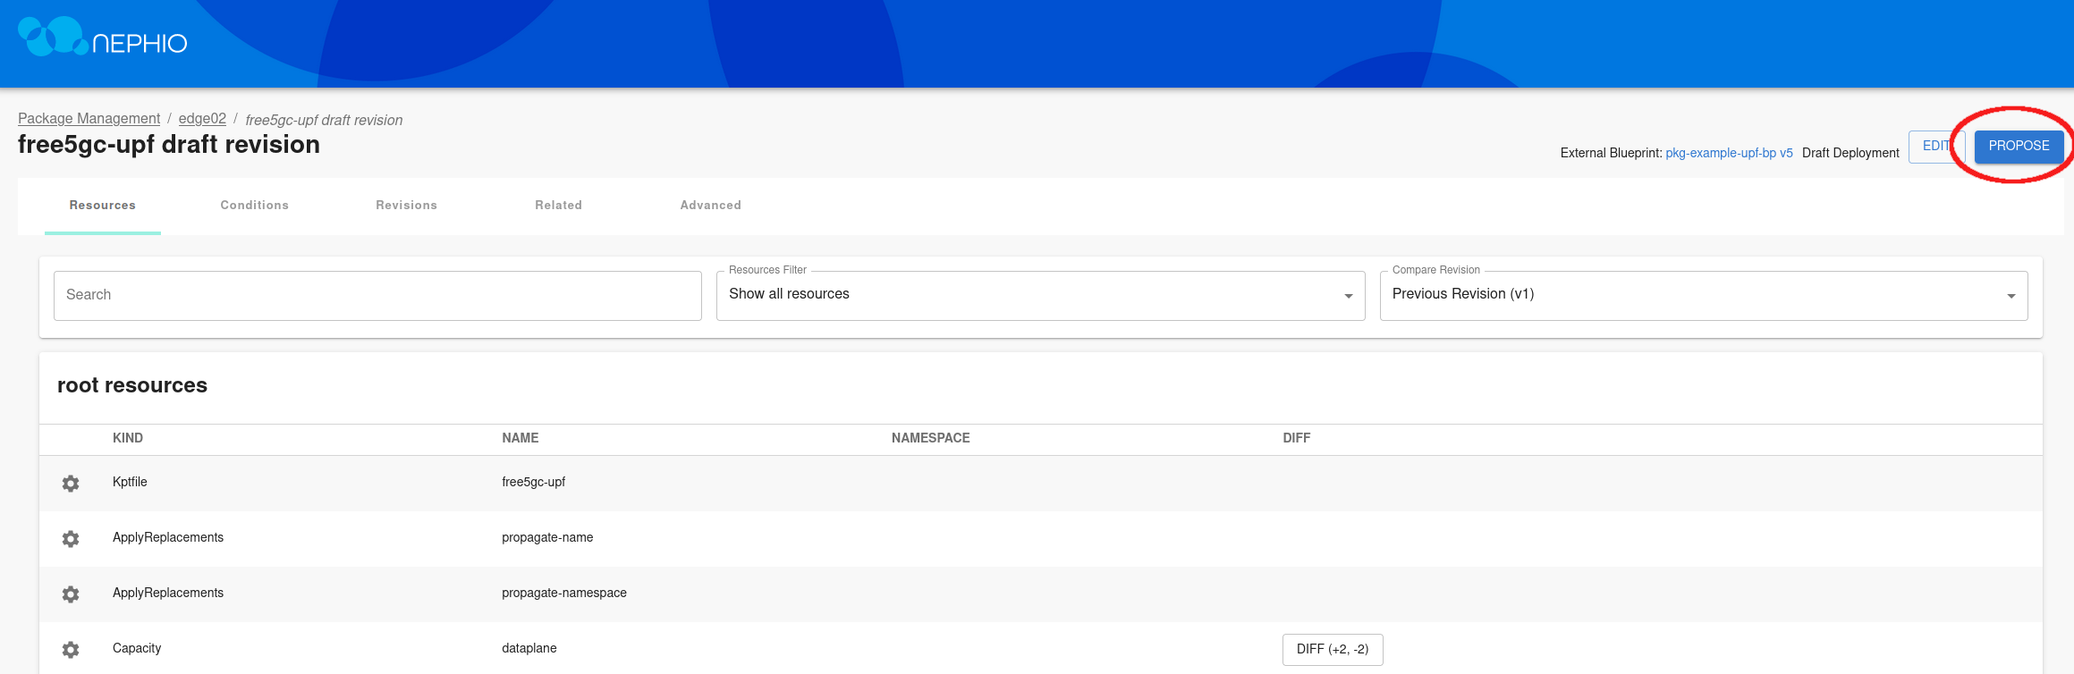View DIFF (+2, -2) for dataplane
The height and width of the screenshot is (674, 2074).
(x=1332, y=650)
